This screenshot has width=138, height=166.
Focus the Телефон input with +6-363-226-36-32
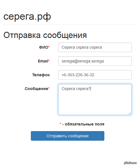click(x=95, y=75)
